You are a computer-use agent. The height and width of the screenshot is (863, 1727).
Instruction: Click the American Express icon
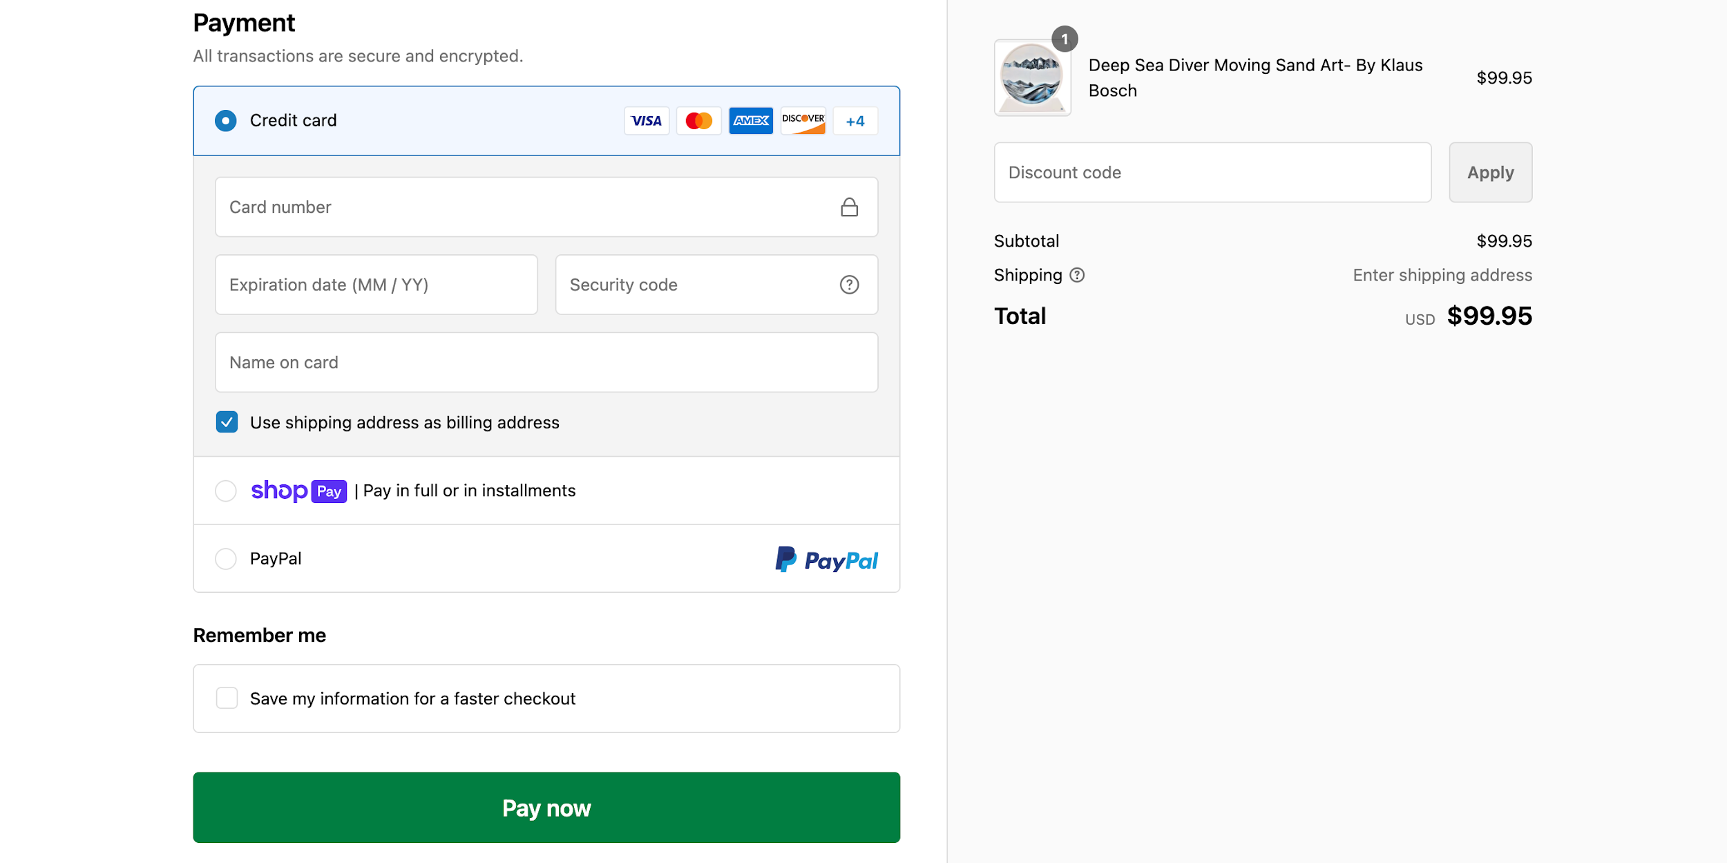point(751,121)
